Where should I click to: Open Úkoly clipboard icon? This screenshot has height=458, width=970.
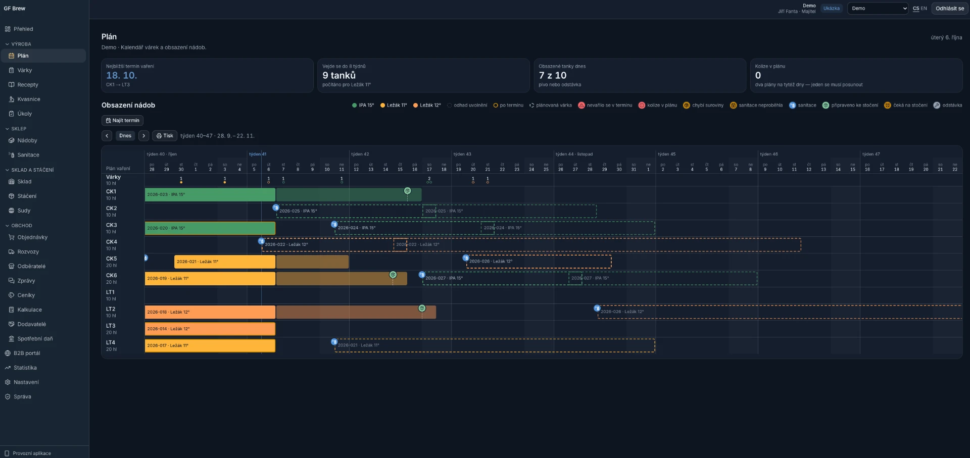[x=11, y=114]
